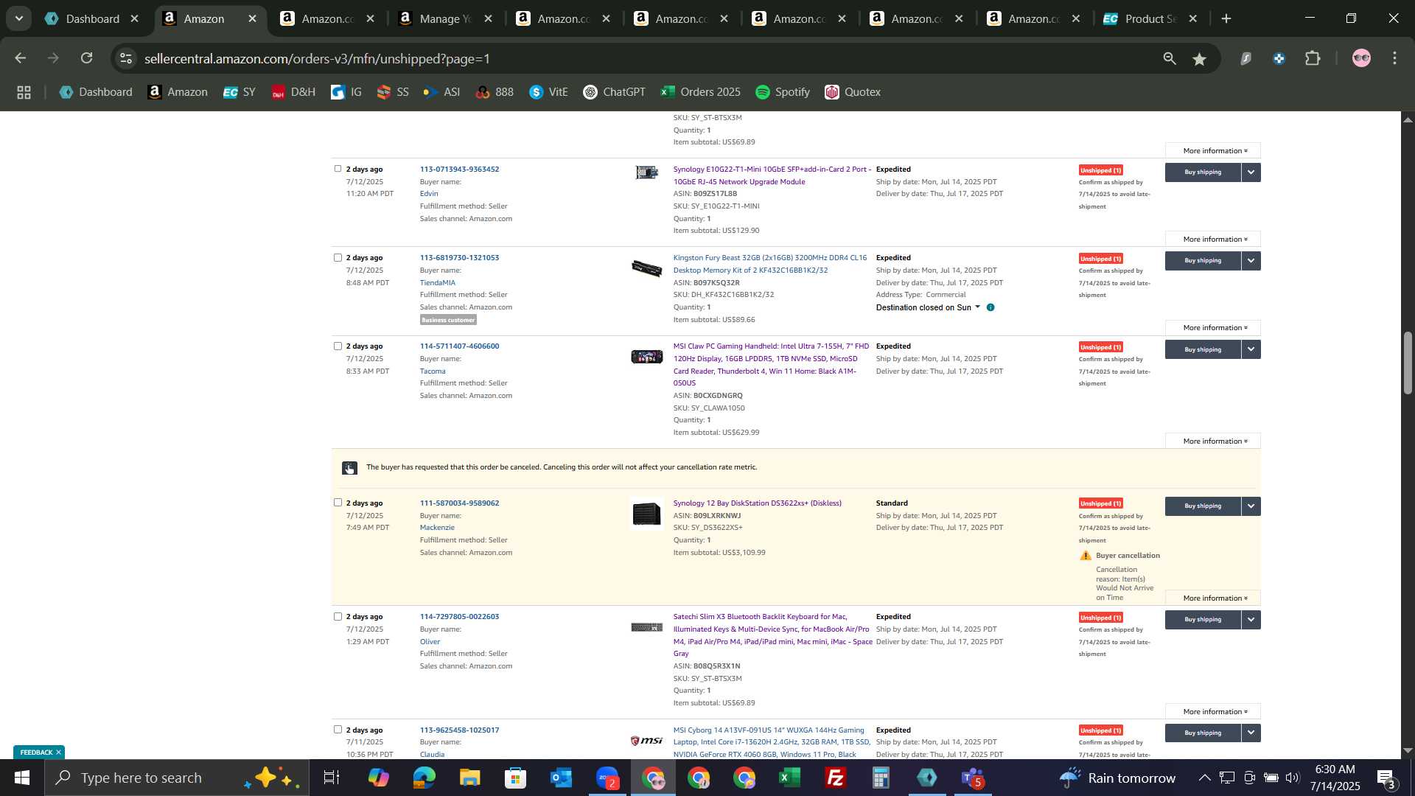Switch to the Manage Yo... browser tab
The image size is (1415, 796).
pyautogui.click(x=444, y=19)
